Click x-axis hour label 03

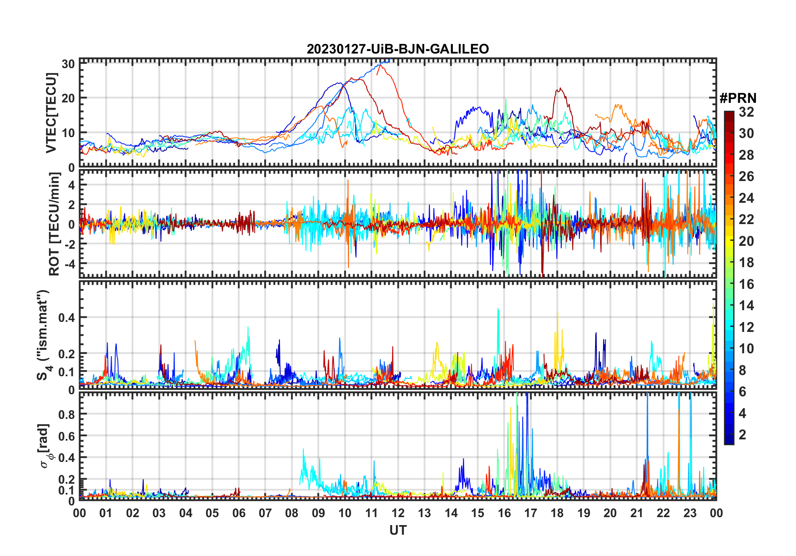click(159, 513)
